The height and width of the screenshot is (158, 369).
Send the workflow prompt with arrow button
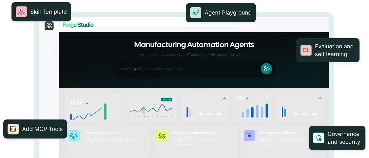pyautogui.click(x=266, y=69)
